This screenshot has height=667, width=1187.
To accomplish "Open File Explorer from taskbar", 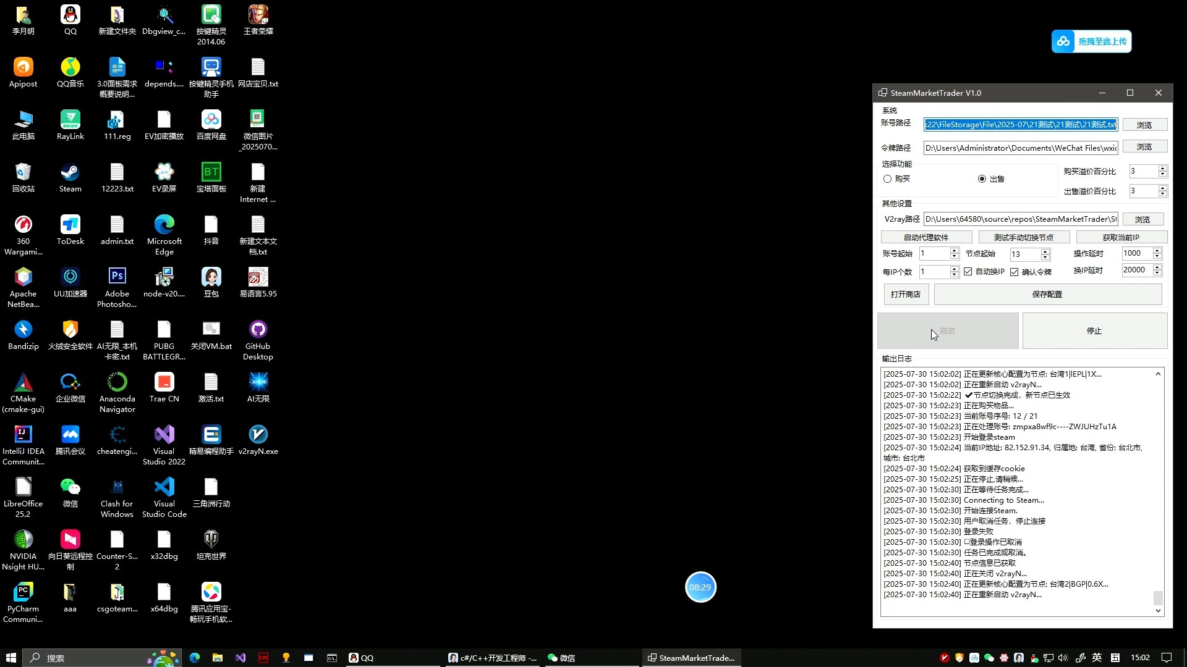I will 217,658.
